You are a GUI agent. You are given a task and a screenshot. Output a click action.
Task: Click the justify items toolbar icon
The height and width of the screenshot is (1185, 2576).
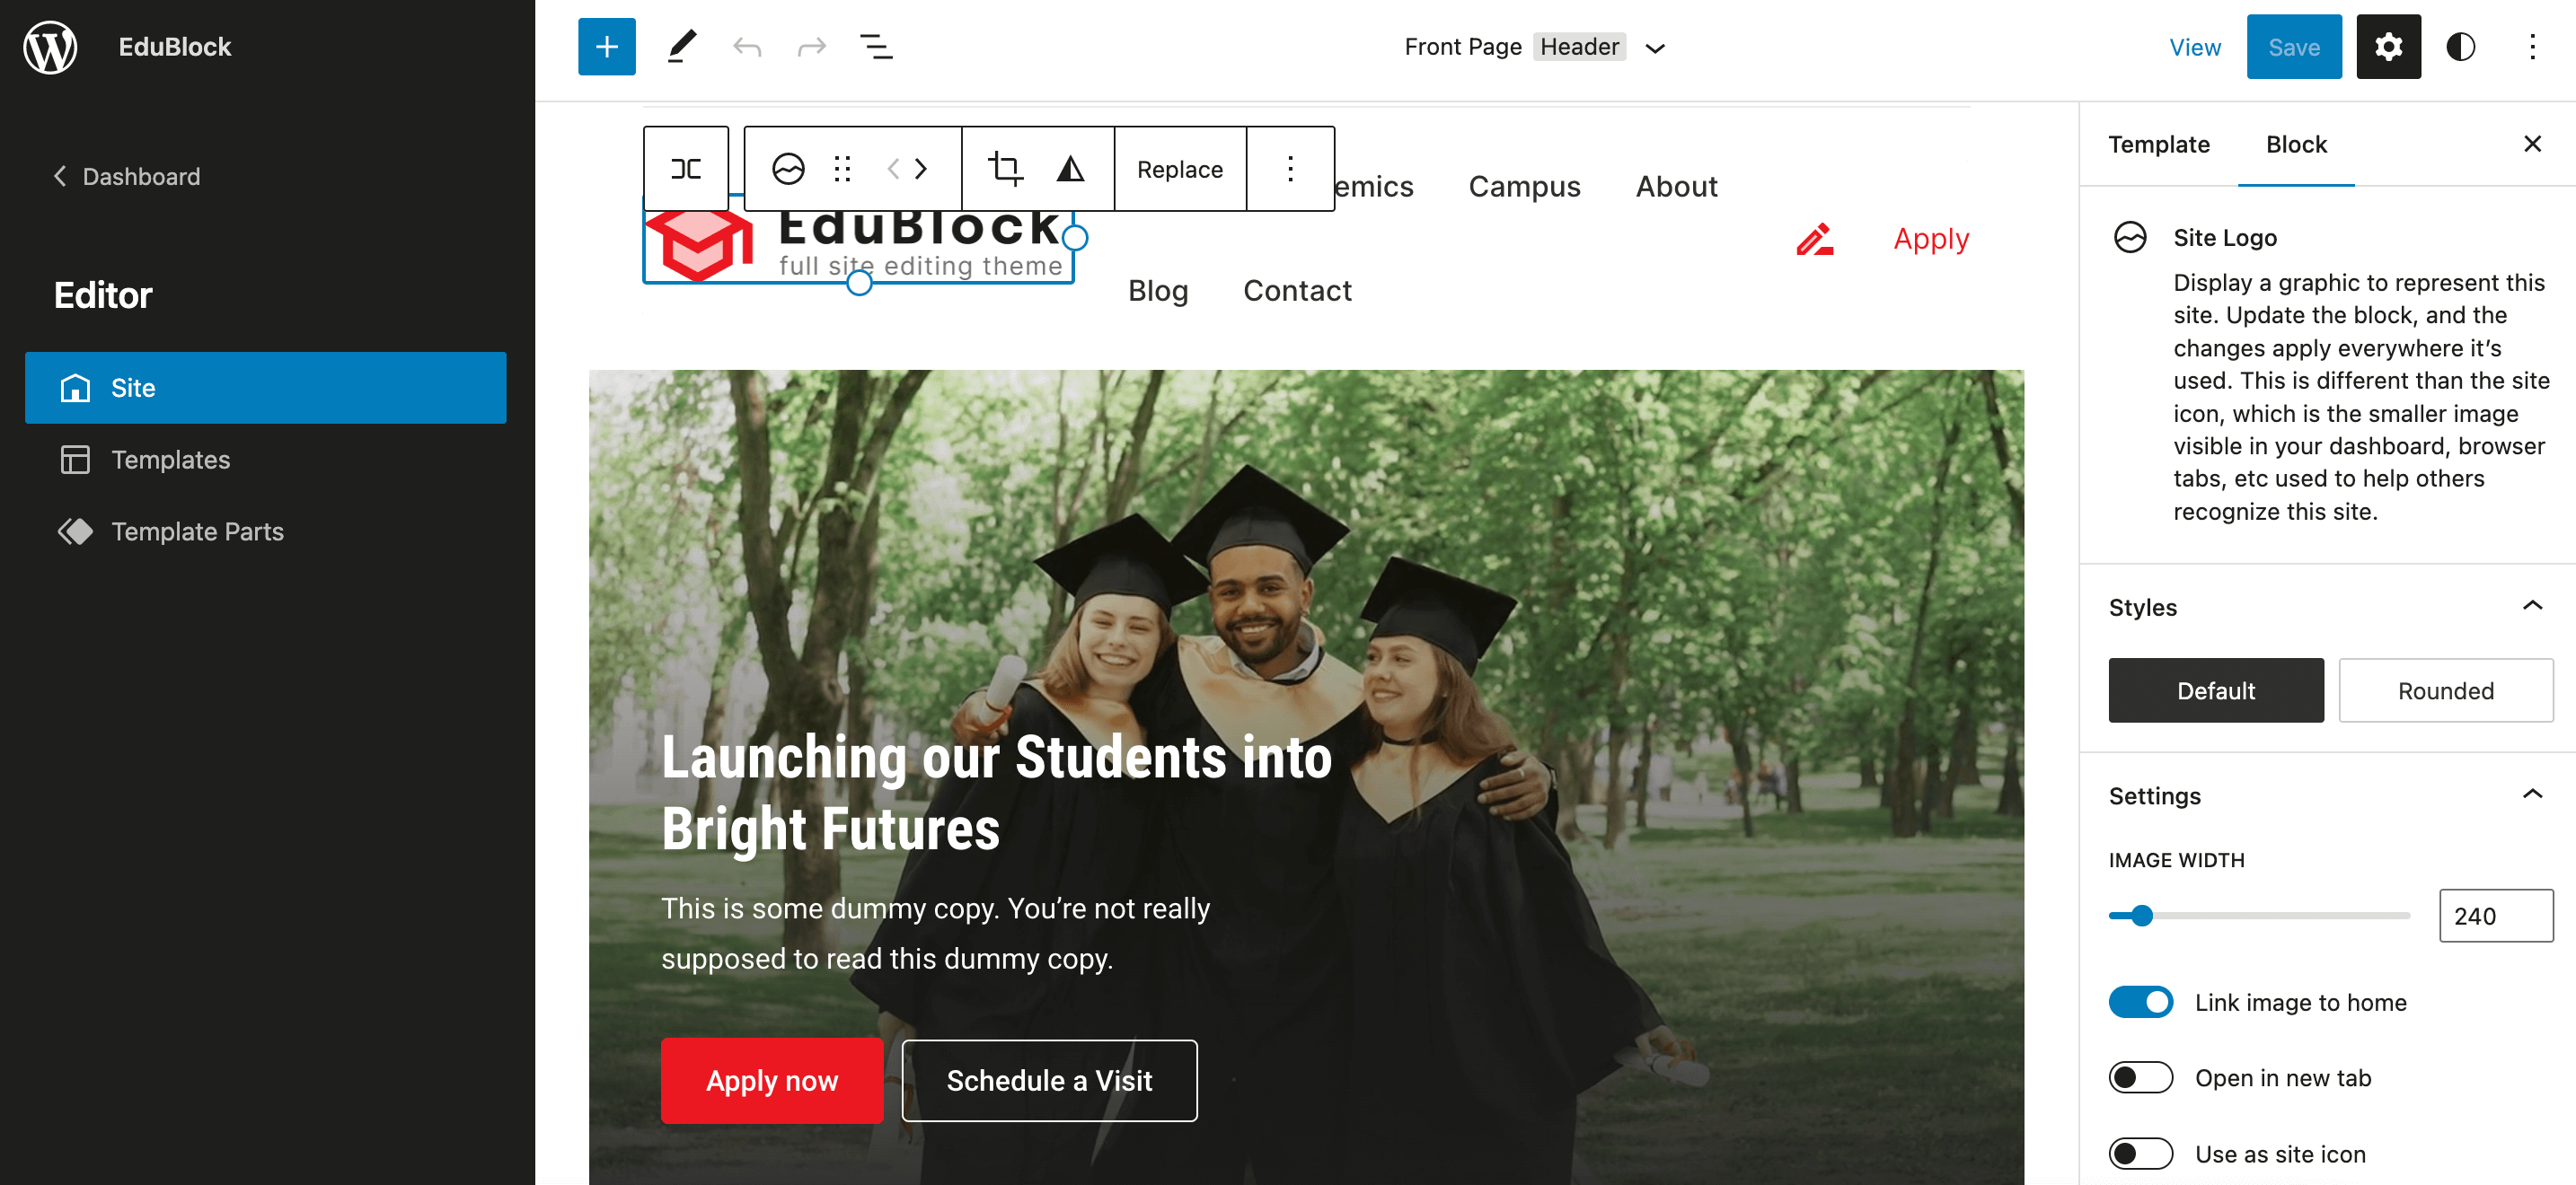[686, 169]
